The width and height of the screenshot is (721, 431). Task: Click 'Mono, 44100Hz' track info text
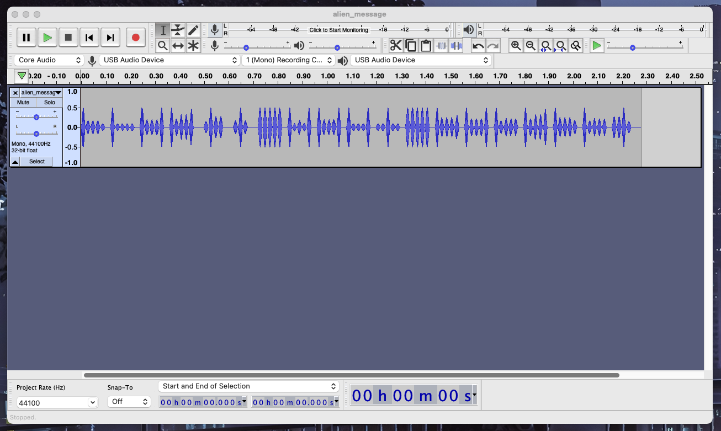click(x=31, y=143)
